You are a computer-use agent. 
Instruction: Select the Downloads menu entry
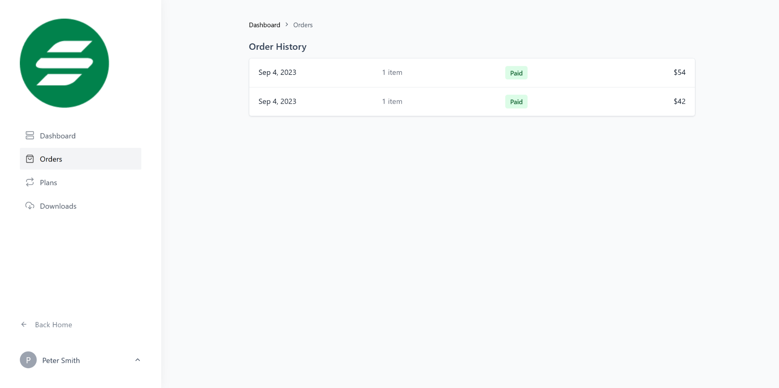(x=58, y=206)
